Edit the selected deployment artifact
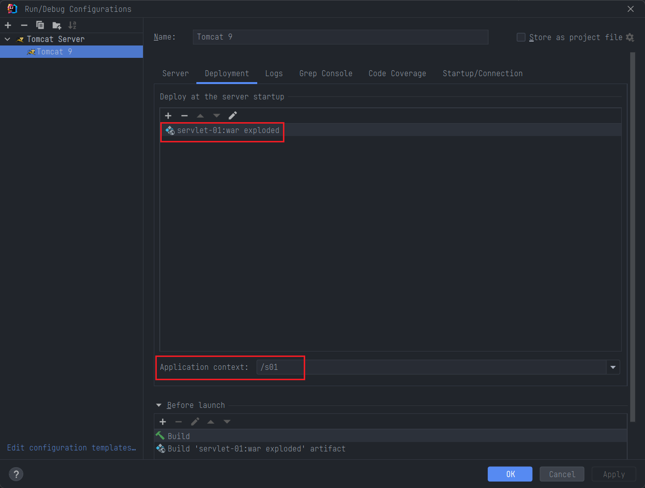645x488 pixels. click(232, 116)
